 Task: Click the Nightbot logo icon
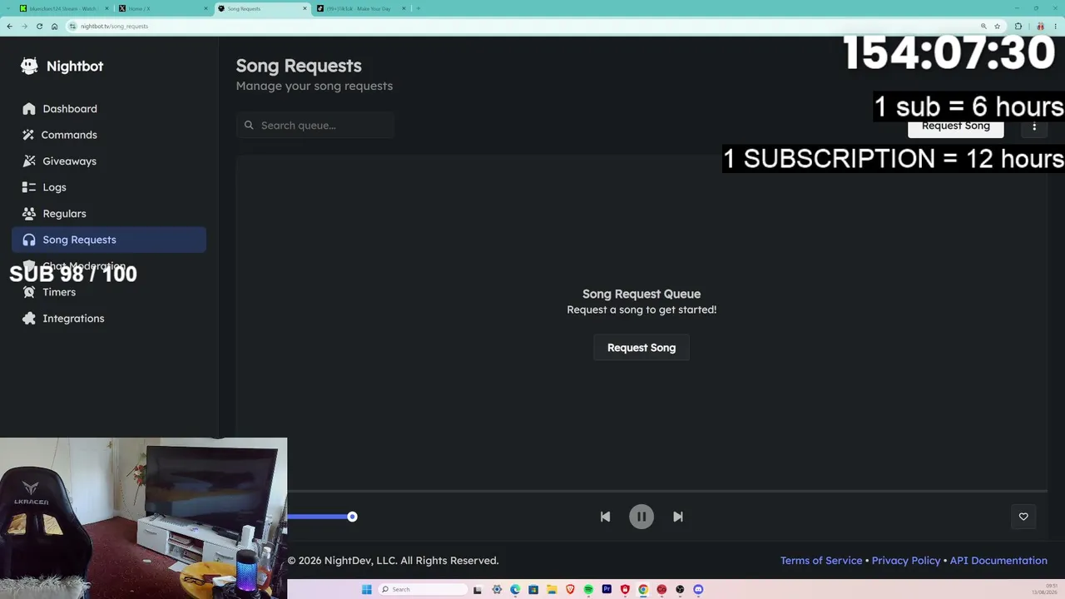(29, 66)
